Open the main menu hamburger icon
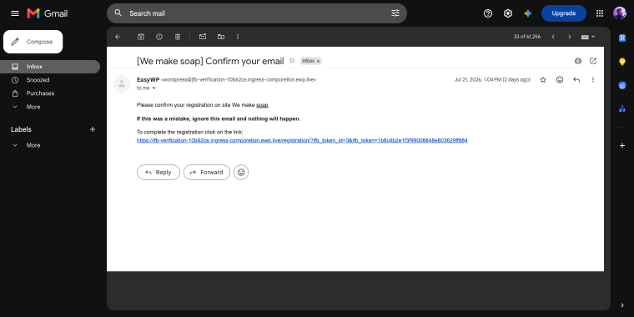Image resolution: width=634 pixels, height=317 pixels. pos(15,13)
